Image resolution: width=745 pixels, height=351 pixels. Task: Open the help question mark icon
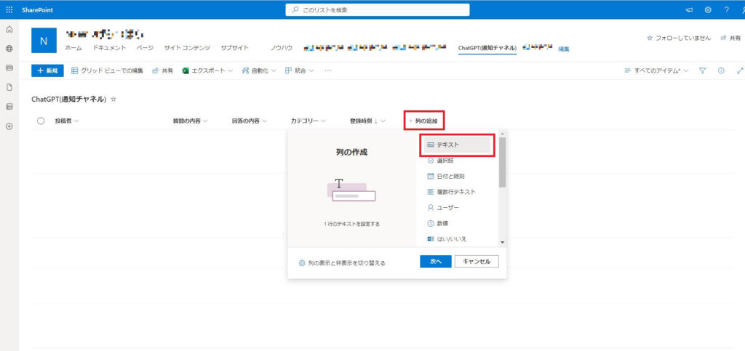(726, 9)
